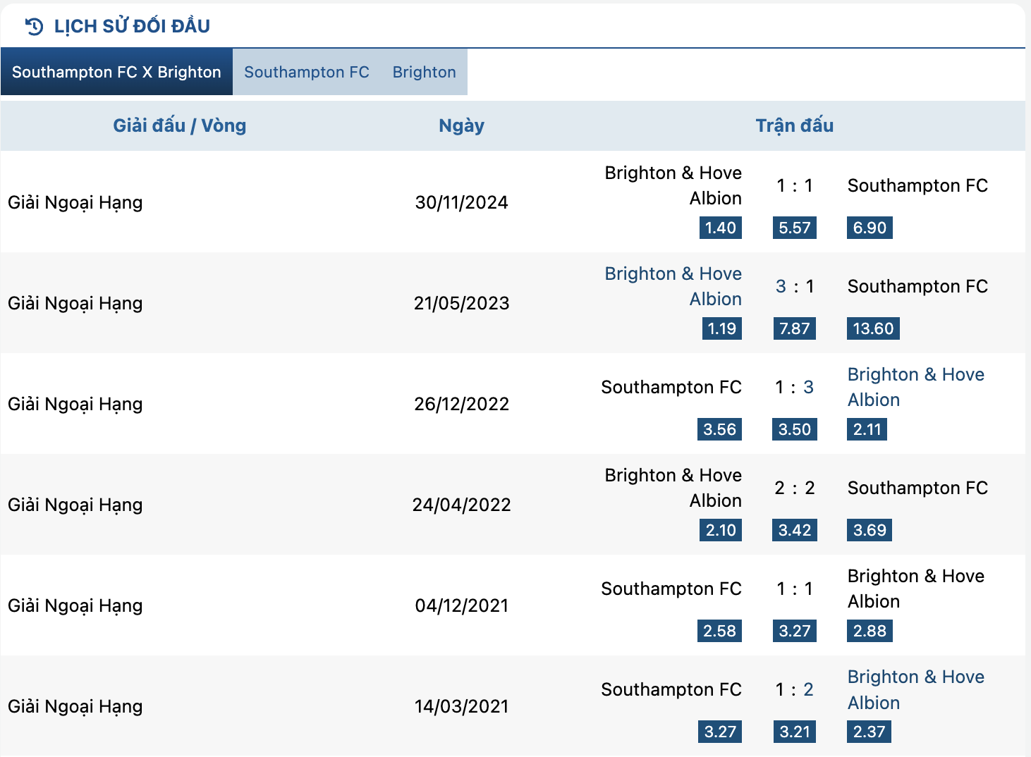The image size is (1031, 757).
Task: Click Southampton FC in the 21/05/2023 match
Action: [x=917, y=286]
